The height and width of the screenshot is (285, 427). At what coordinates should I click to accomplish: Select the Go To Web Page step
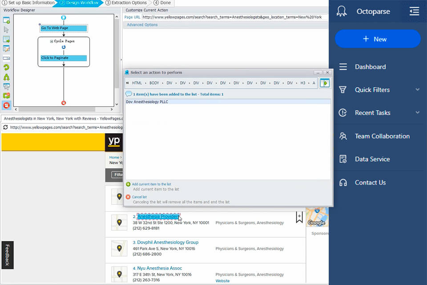point(64,28)
